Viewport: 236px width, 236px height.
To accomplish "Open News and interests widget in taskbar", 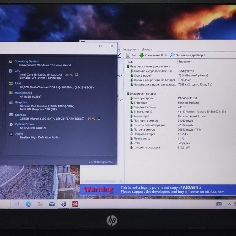I will [219, 204].
